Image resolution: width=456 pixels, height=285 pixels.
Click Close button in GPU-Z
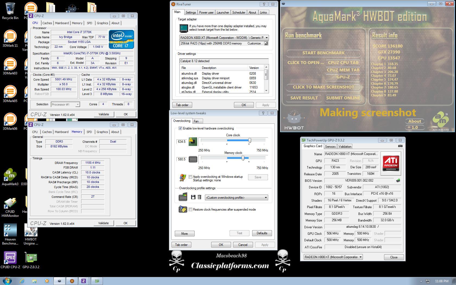tap(394, 257)
